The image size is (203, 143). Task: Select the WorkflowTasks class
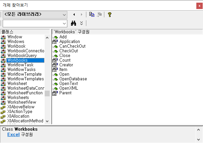pos(21,69)
